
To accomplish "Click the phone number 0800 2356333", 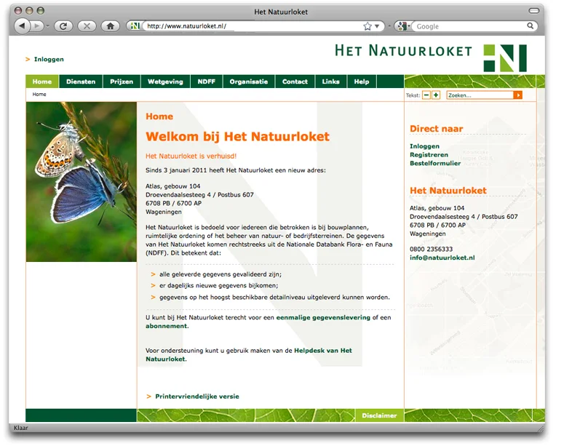I will coord(432,249).
